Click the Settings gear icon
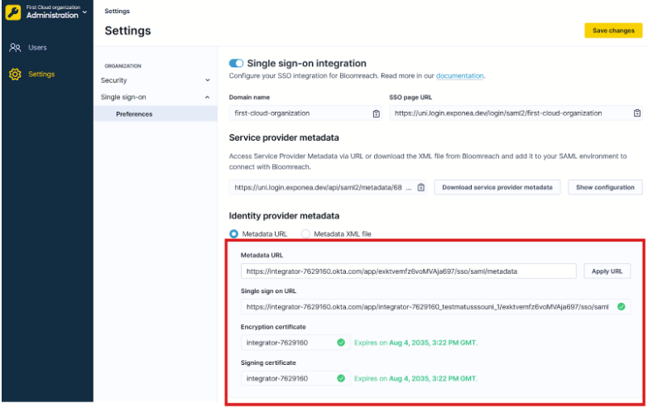Image resolution: width=653 pixels, height=408 pixels. [15, 74]
